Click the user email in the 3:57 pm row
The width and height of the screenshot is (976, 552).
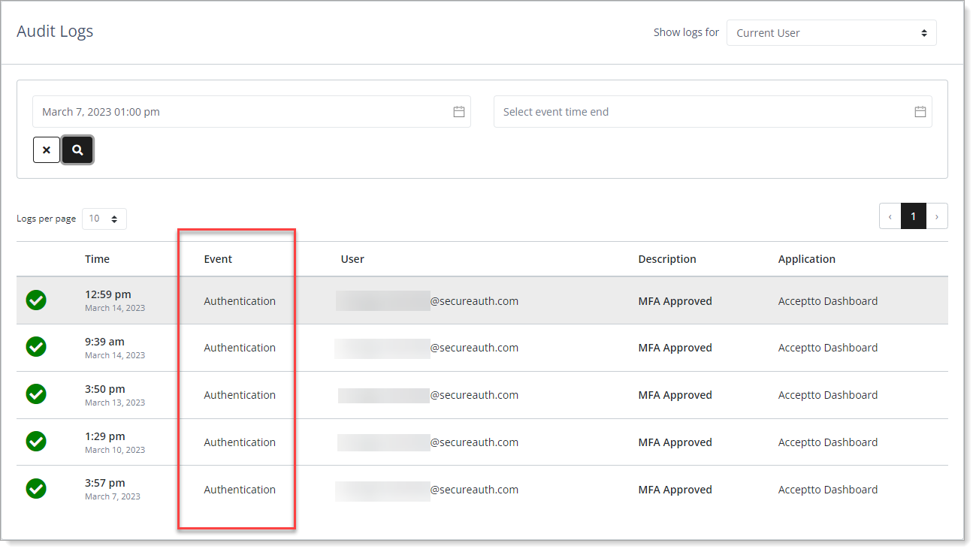pyautogui.click(x=427, y=490)
